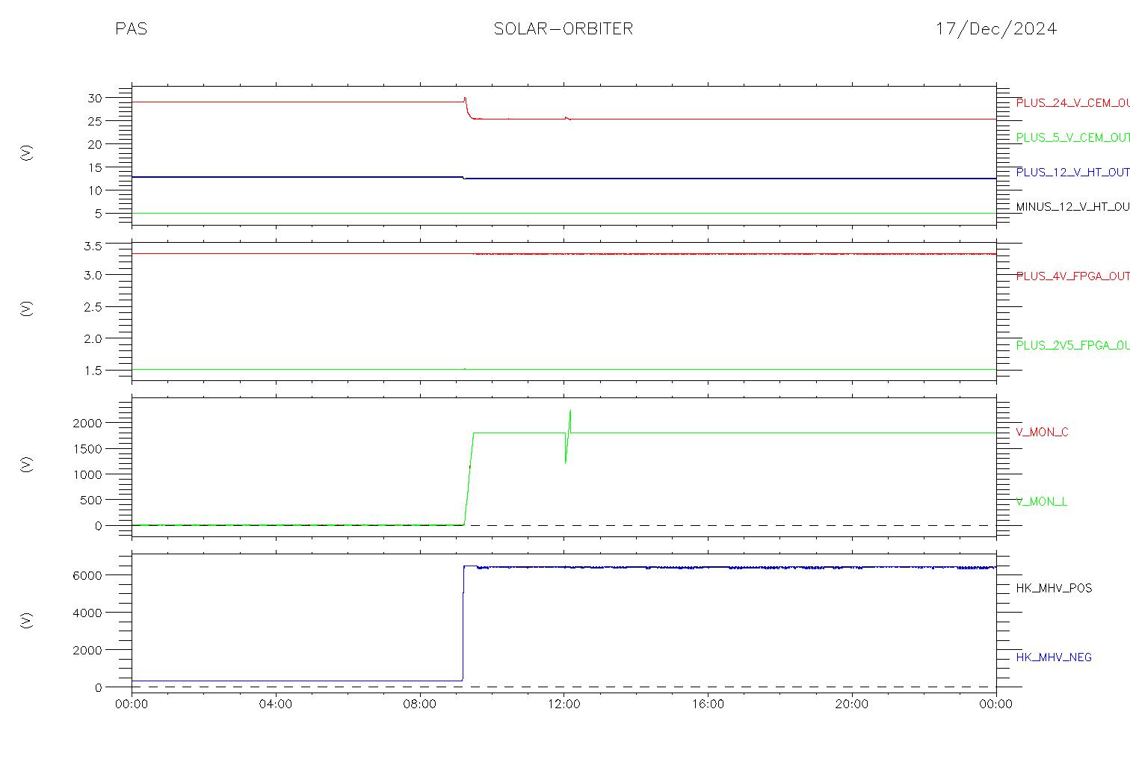Click the 08:00 time axis label

420,704
